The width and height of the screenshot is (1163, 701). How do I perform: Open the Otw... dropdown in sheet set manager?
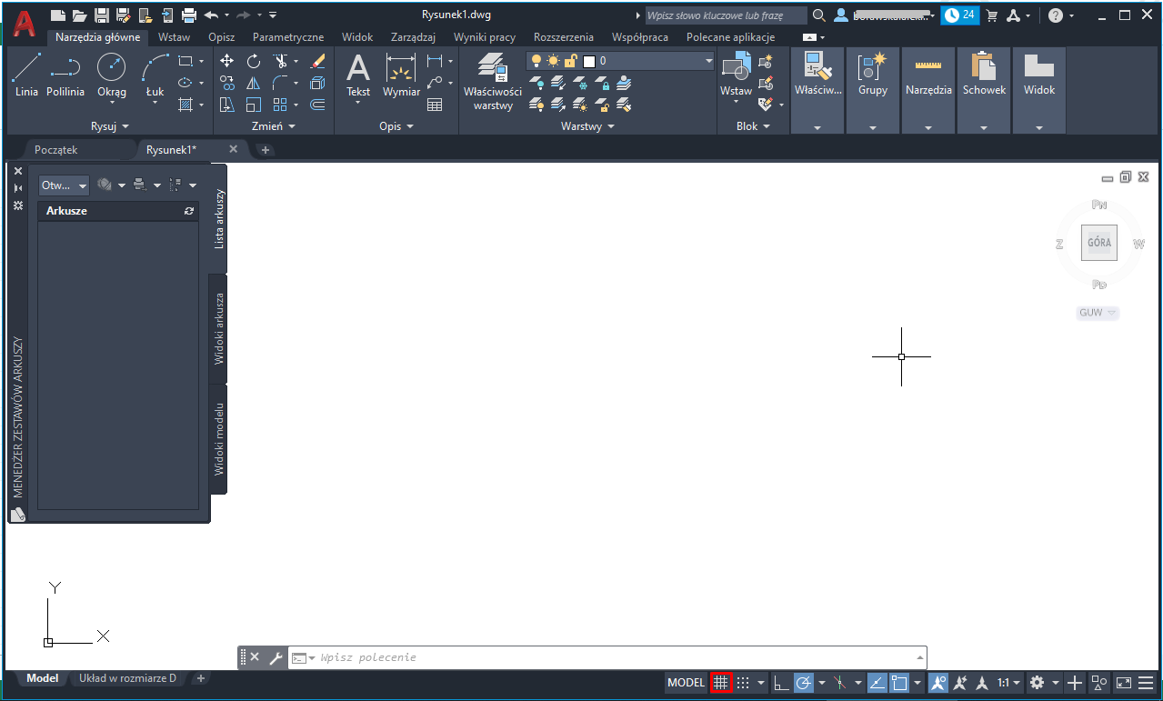(65, 185)
